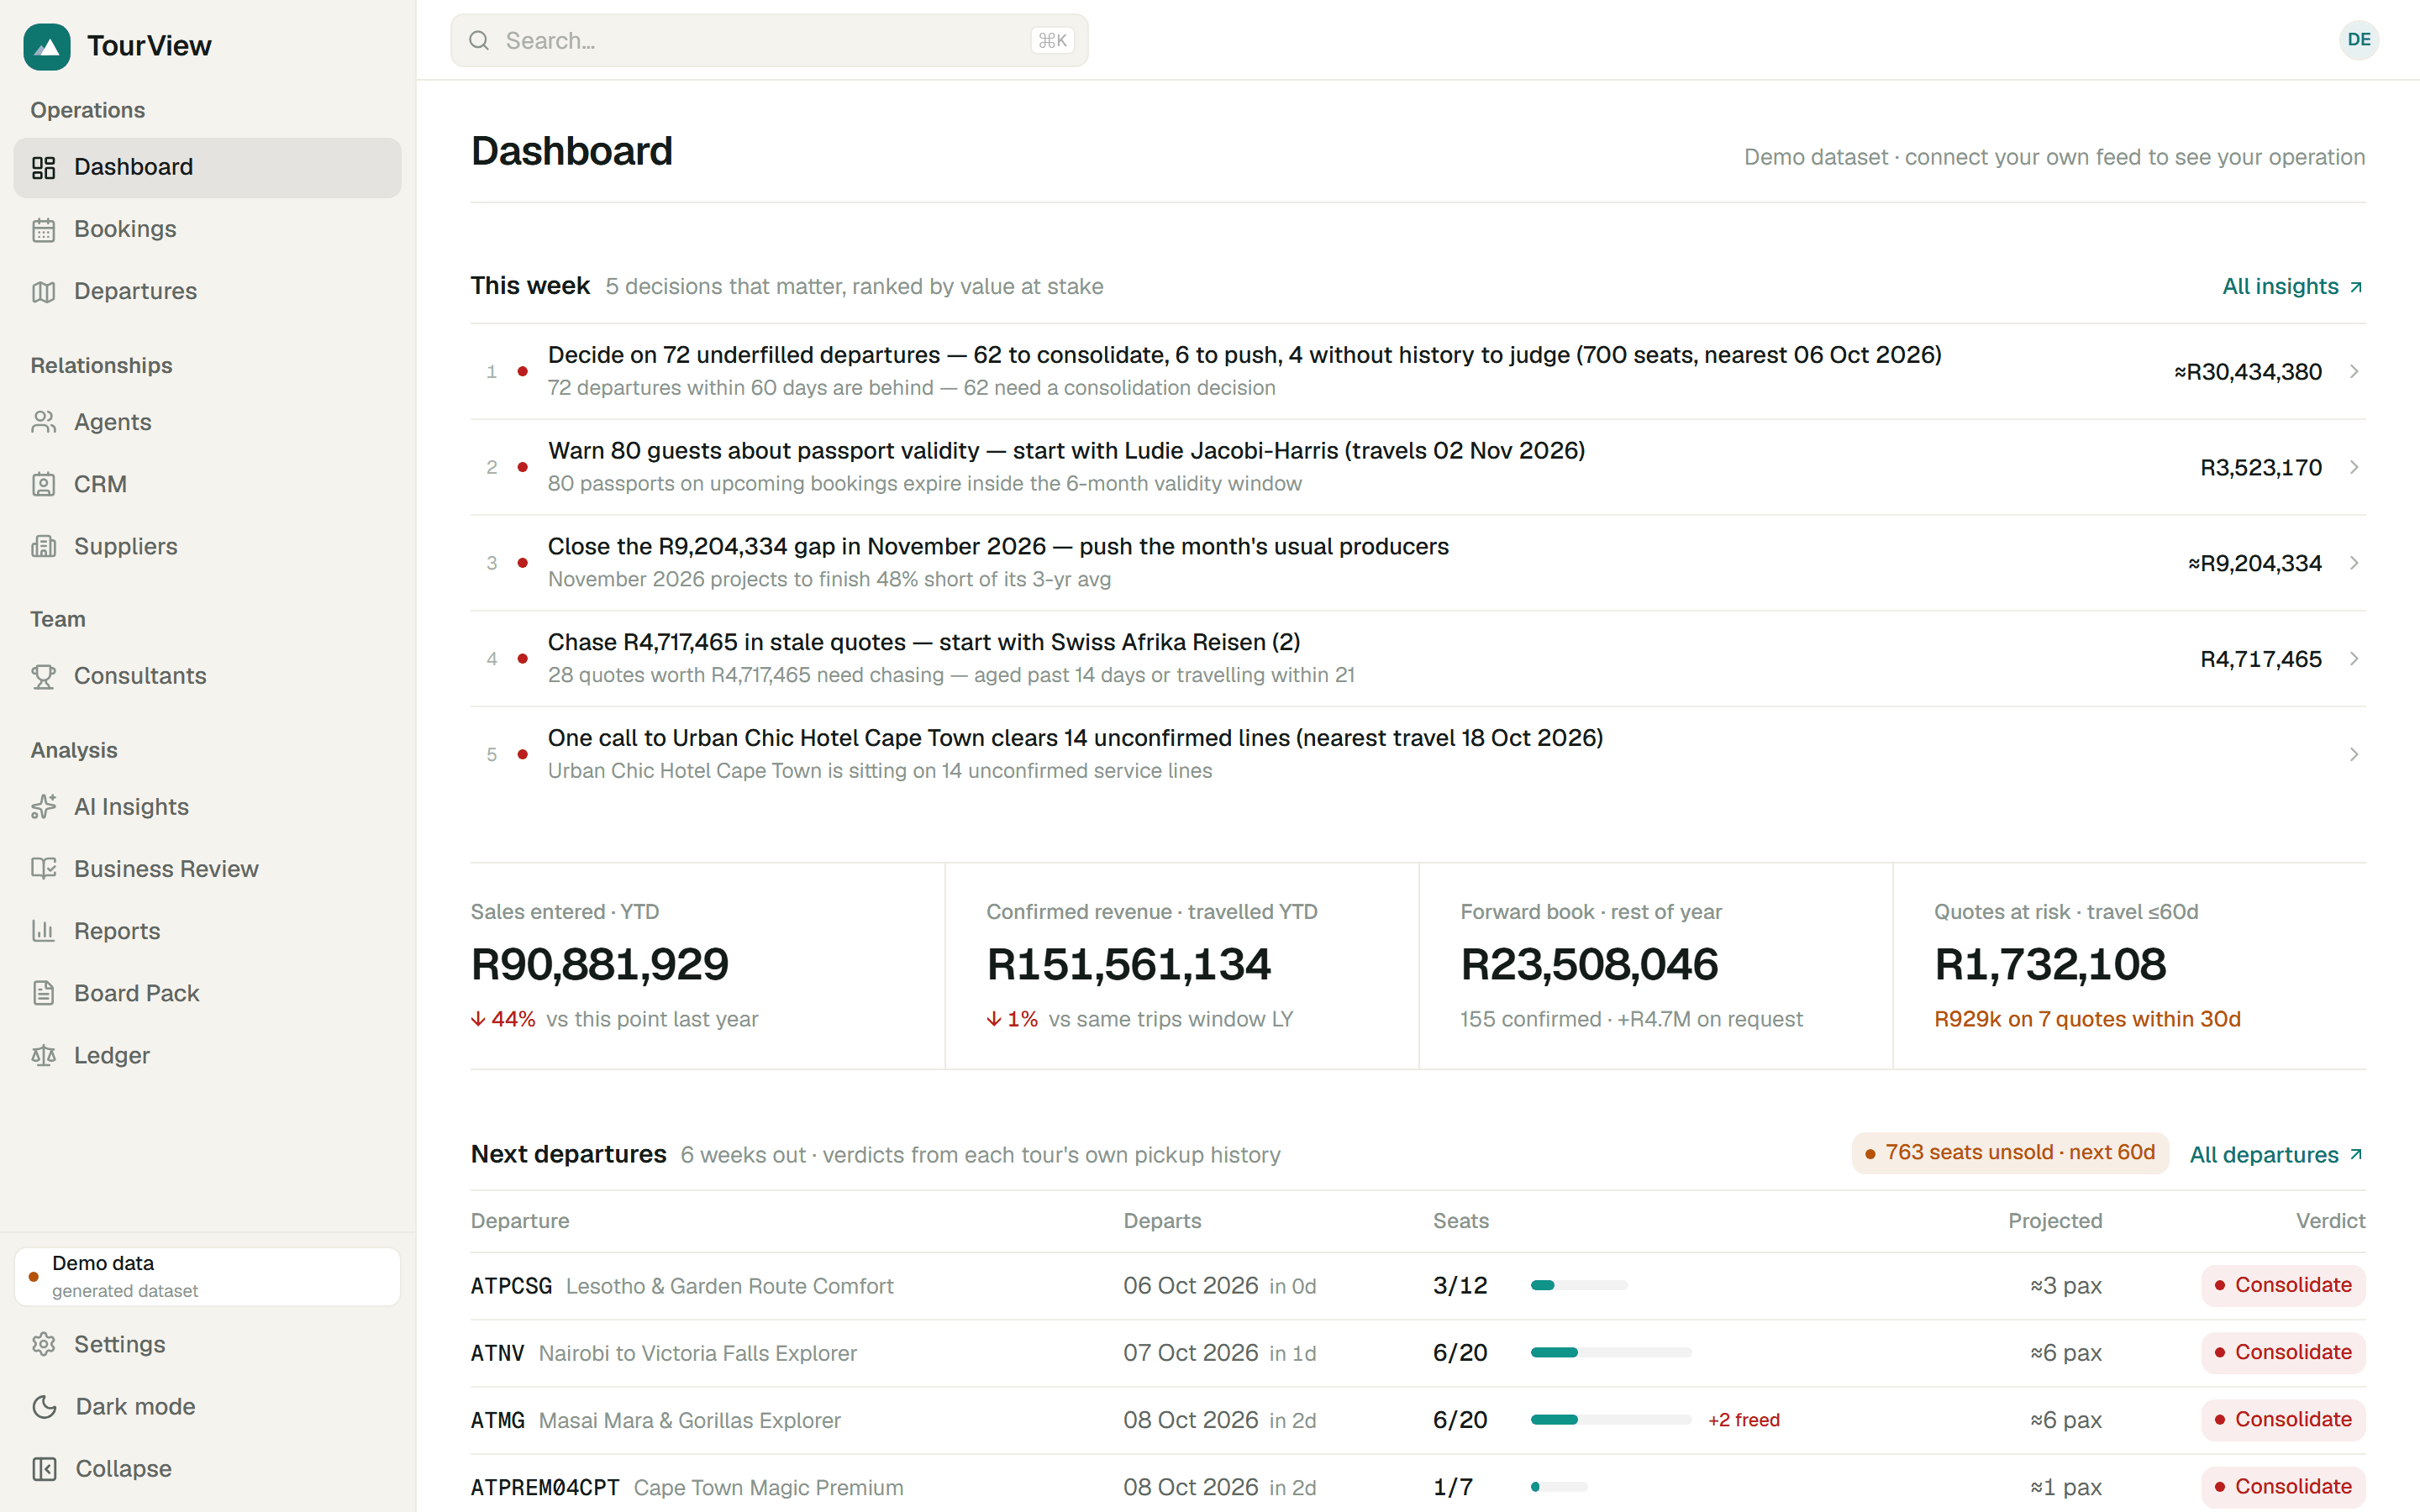The width and height of the screenshot is (2420, 1512).
Task: Expand the stale quotes insight chevron
Action: (2354, 658)
